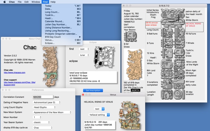Click the 16 Ka'tuns head glyph
The image size is (210, 131).
click(x=179, y=32)
